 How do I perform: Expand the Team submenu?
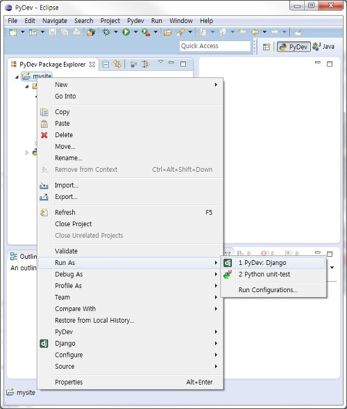[x=130, y=297]
